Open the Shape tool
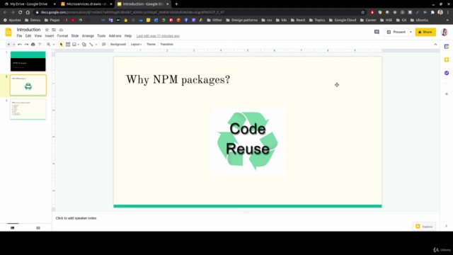Image resolution: width=453 pixels, height=255 pixels. coord(84,45)
